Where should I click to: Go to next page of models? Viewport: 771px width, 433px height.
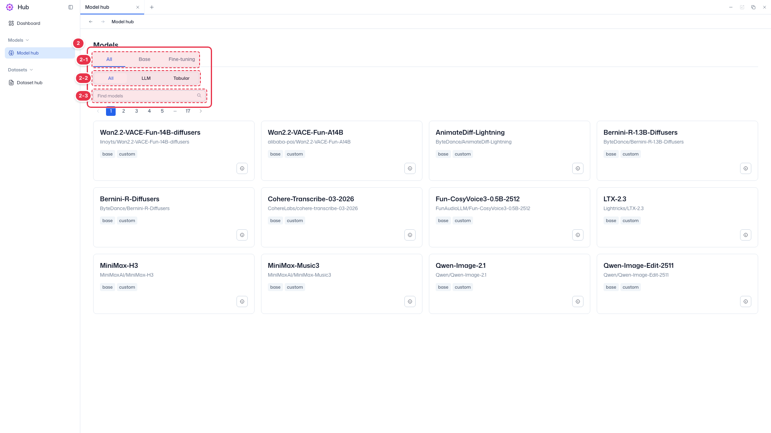(201, 111)
